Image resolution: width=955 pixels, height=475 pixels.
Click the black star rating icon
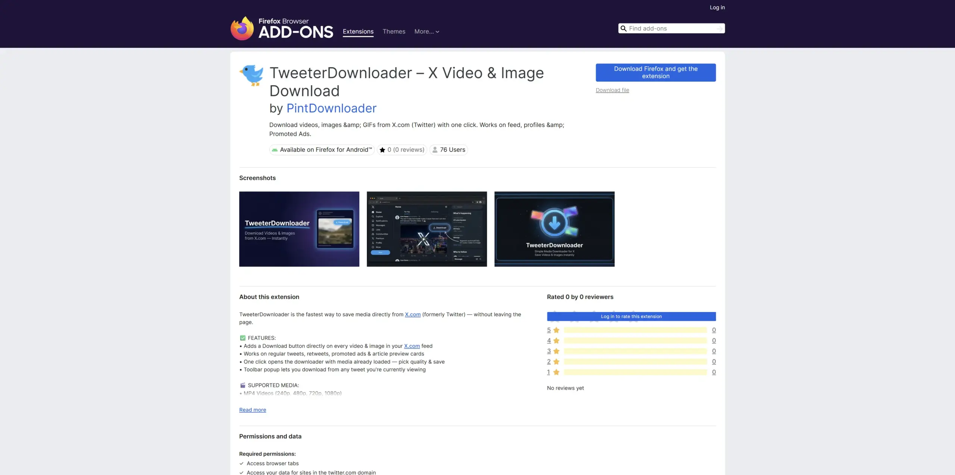(x=382, y=150)
